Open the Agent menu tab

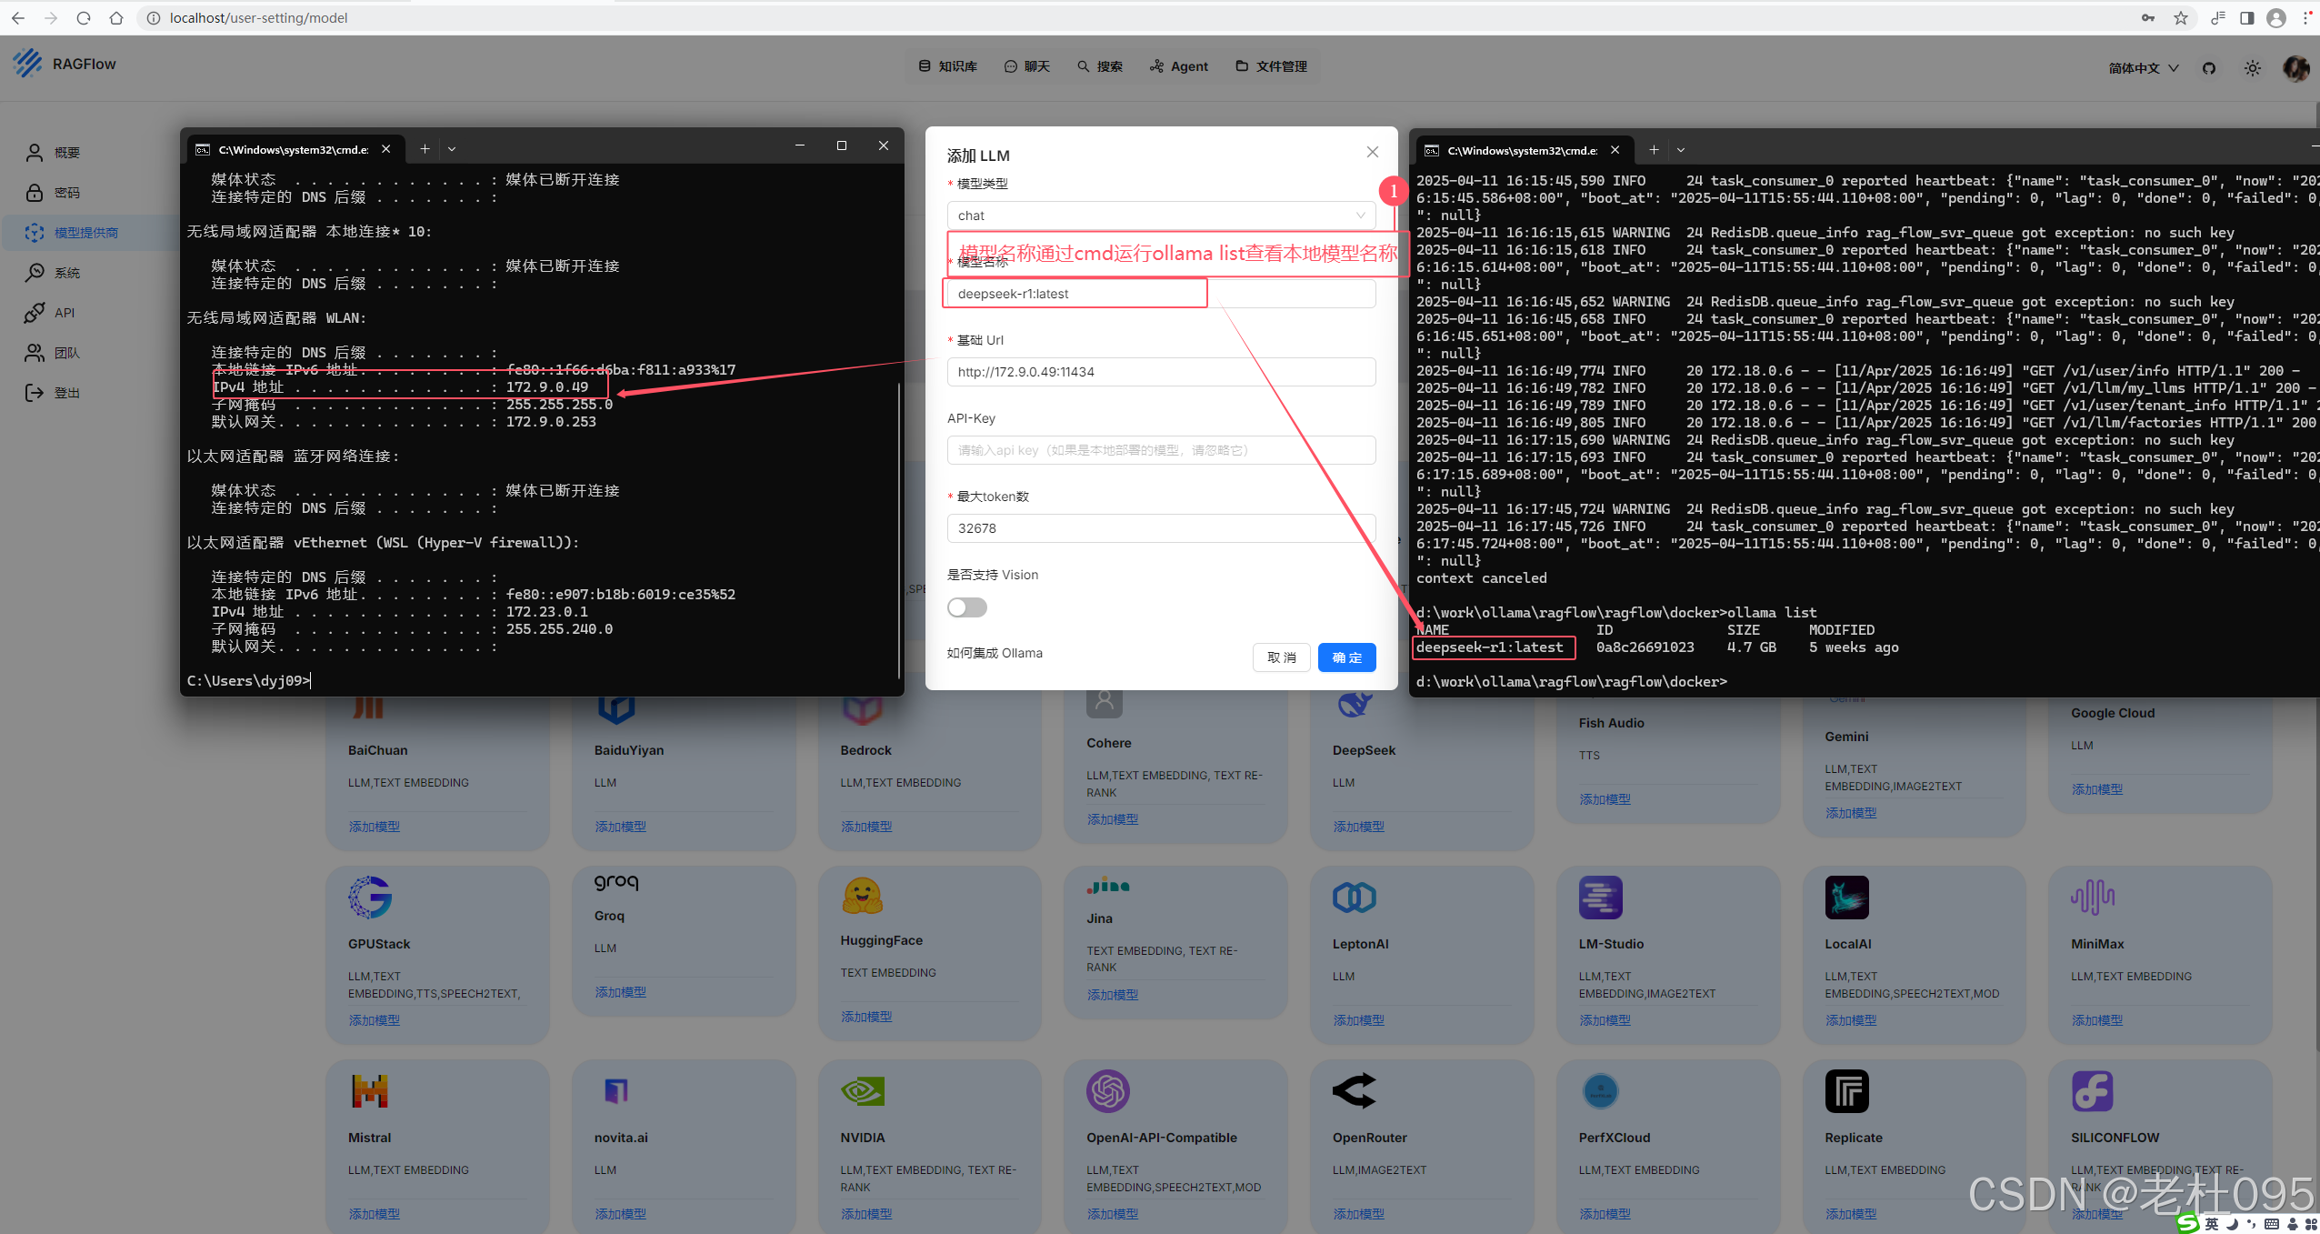coord(1179,66)
